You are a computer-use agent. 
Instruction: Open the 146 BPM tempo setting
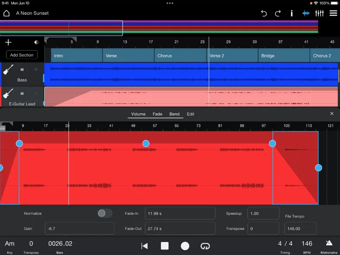pos(307,246)
